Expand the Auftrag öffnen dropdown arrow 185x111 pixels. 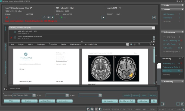(x=54, y=101)
